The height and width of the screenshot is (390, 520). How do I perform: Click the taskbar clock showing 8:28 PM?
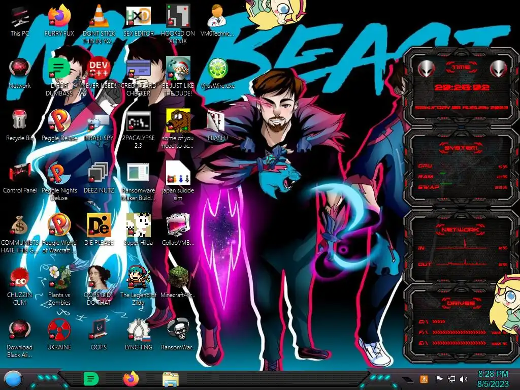[493, 379]
